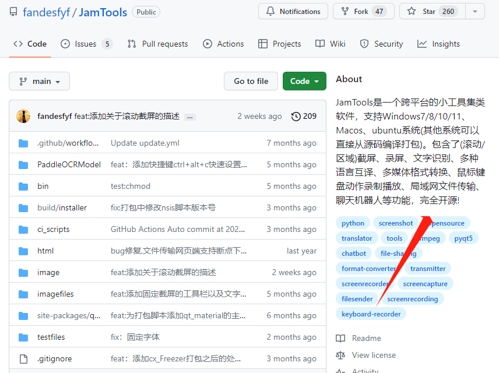Star the JamTools repository

pos(432,12)
